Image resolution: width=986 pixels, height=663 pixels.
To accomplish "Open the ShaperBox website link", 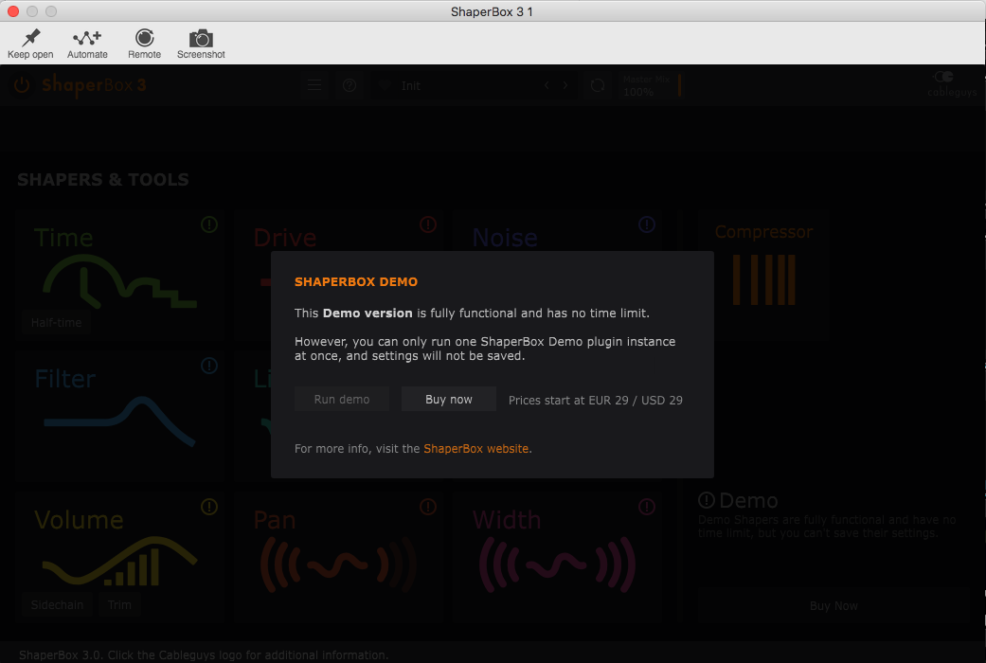I will 476,449.
